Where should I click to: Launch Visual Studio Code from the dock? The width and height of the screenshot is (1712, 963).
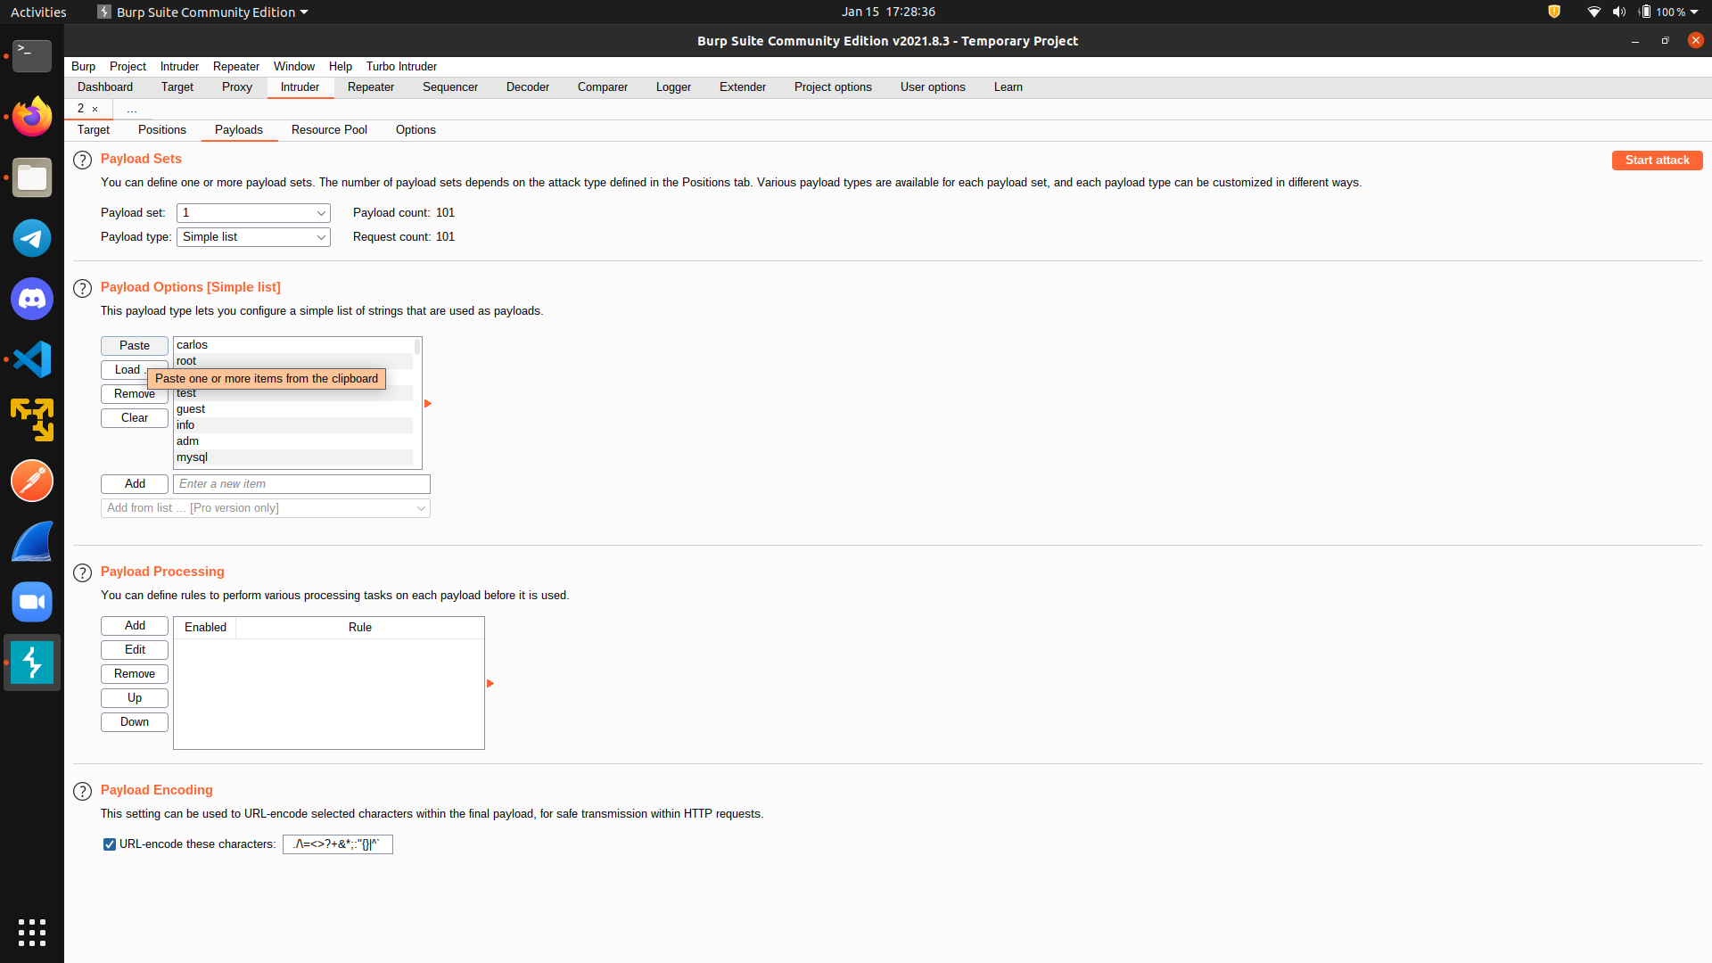click(32, 359)
